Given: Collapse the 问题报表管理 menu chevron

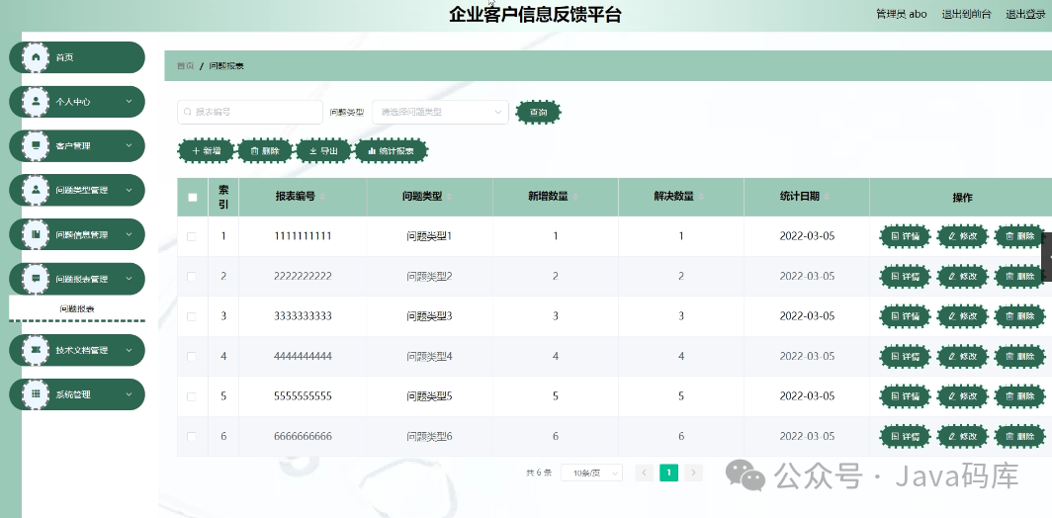Looking at the screenshot, I should point(129,279).
